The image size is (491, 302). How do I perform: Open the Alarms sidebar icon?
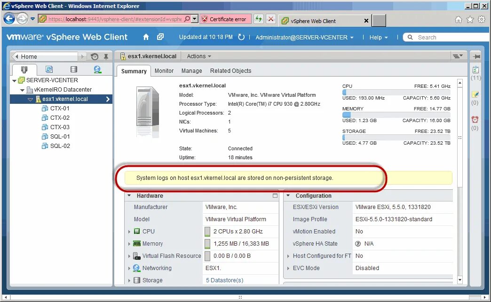point(475,119)
